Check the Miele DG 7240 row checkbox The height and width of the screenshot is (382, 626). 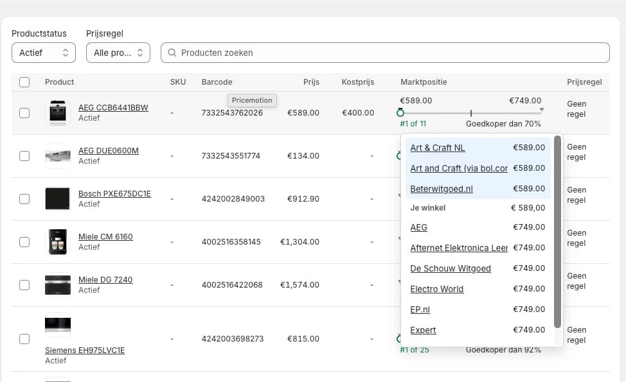point(24,285)
